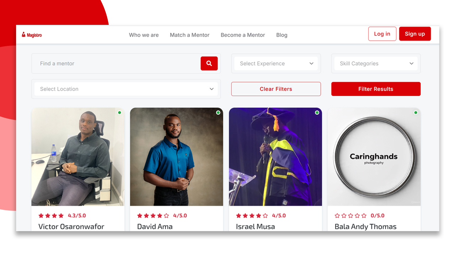Open the Blog link in navigation

[x=282, y=35]
